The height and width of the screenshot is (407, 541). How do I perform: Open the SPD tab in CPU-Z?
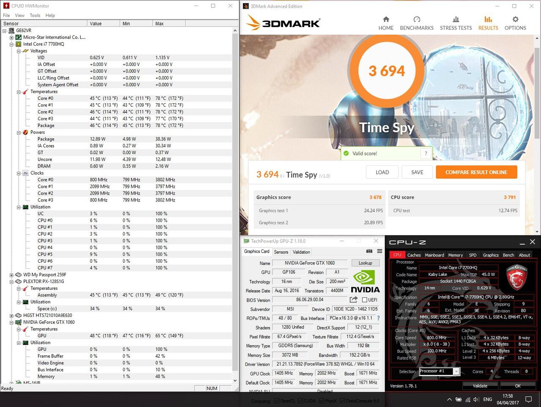point(473,255)
